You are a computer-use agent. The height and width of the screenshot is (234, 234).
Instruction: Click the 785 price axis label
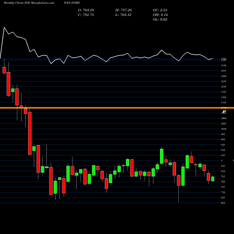click(223, 176)
